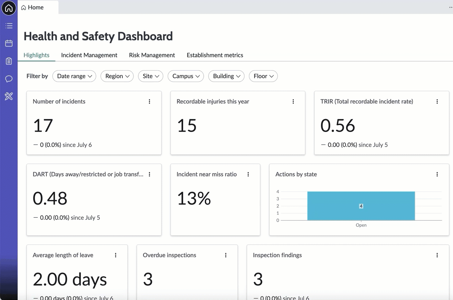Click the Overdue inspections count 3
Image resolution: width=453 pixels, height=300 pixels.
point(148,279)
